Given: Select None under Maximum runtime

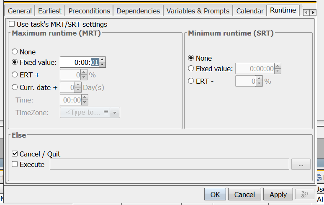Looking at the screenshot, I should (15, 51).
